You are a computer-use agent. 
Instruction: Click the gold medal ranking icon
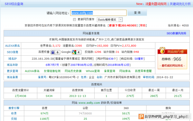[162, 51]
